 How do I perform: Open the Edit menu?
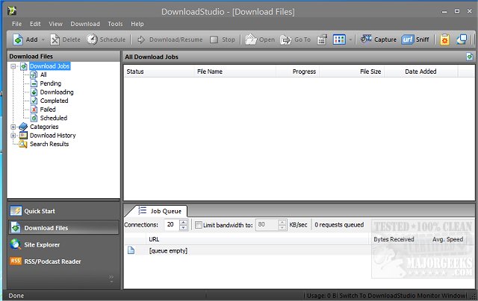click(35, 24)
